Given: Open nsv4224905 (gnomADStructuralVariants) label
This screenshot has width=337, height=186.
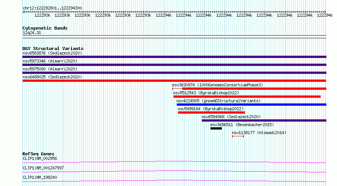Looking at the screenshot, I should (x=218, y=101).
